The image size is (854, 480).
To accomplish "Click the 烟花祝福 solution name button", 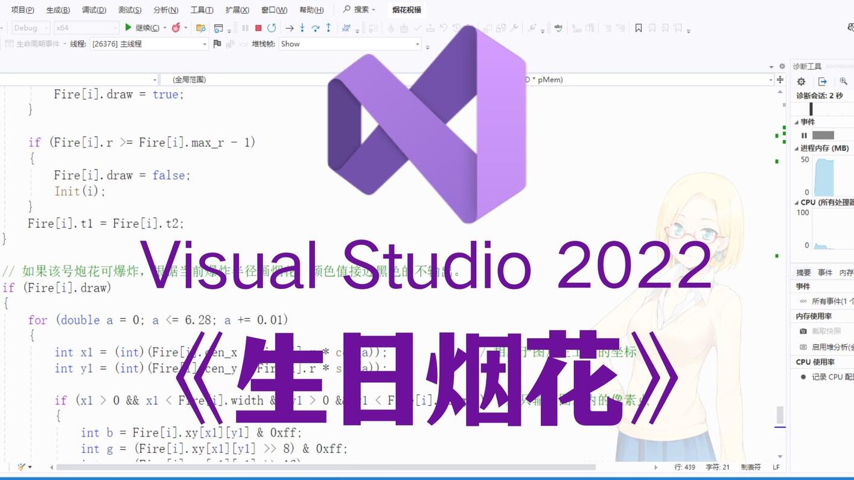I will tap(406, 10).
